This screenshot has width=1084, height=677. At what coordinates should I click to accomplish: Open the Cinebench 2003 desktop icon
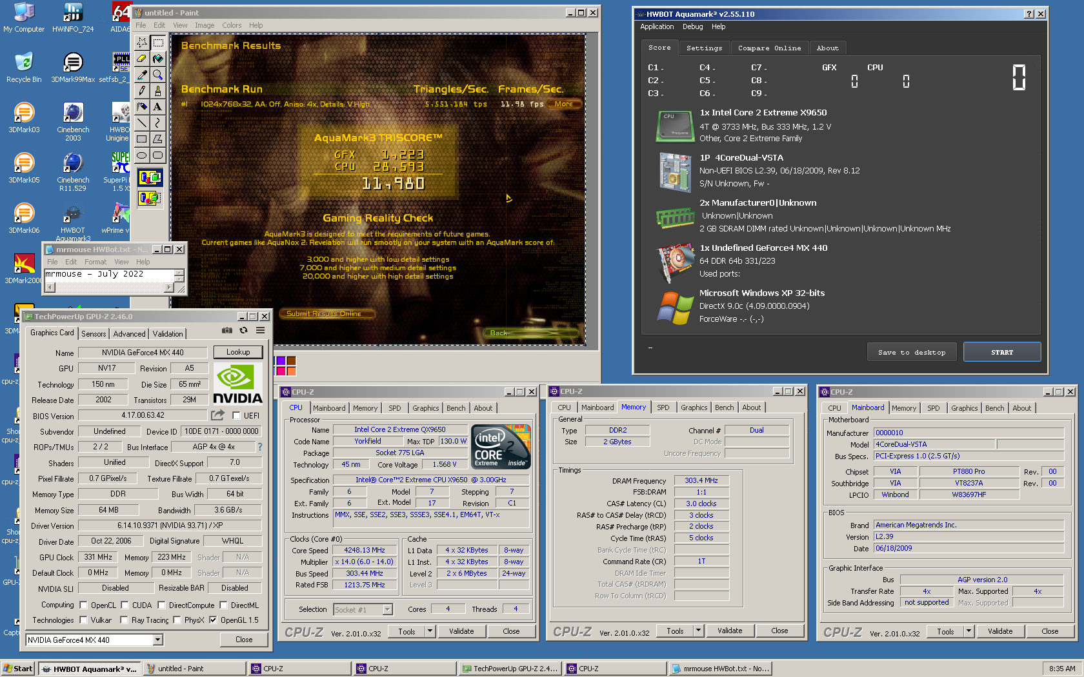(73, 121)
